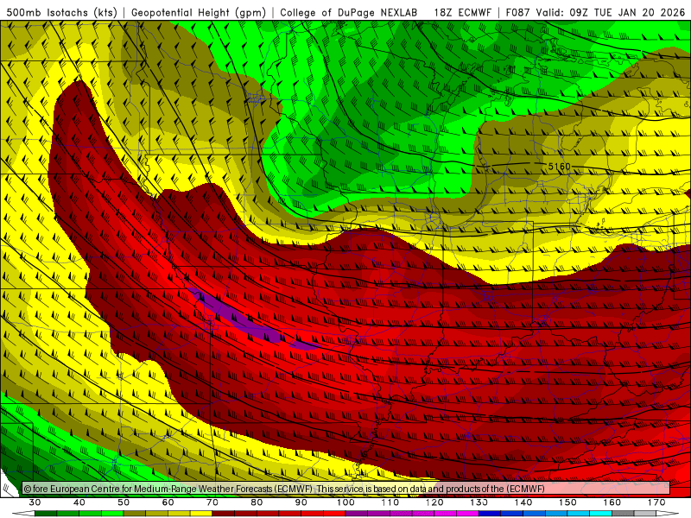This screenshot has width=691, height=518.
Task: Click the '70' colorbar scale label
Action: (212, 502)
